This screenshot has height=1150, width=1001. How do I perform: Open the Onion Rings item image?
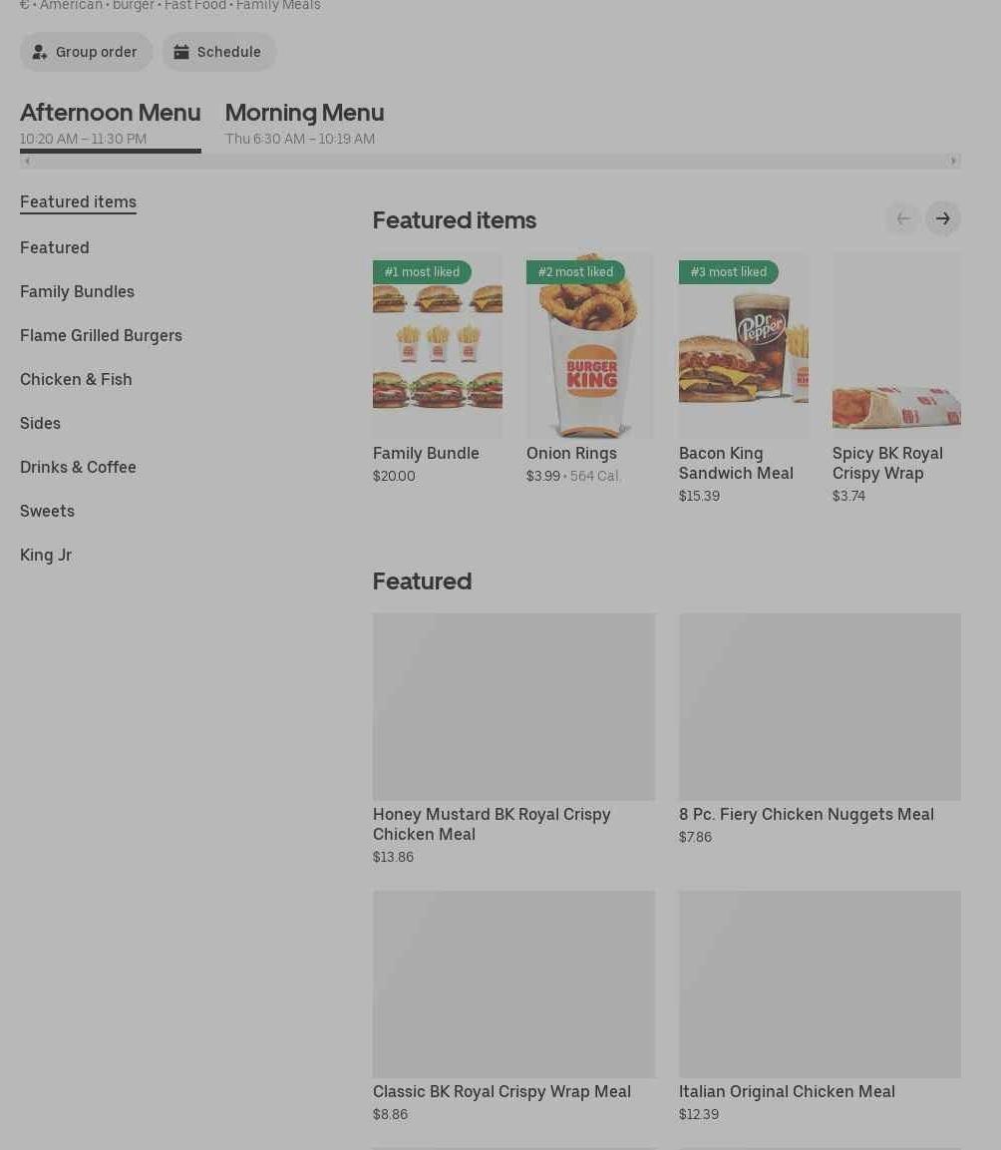click(590, 345)
